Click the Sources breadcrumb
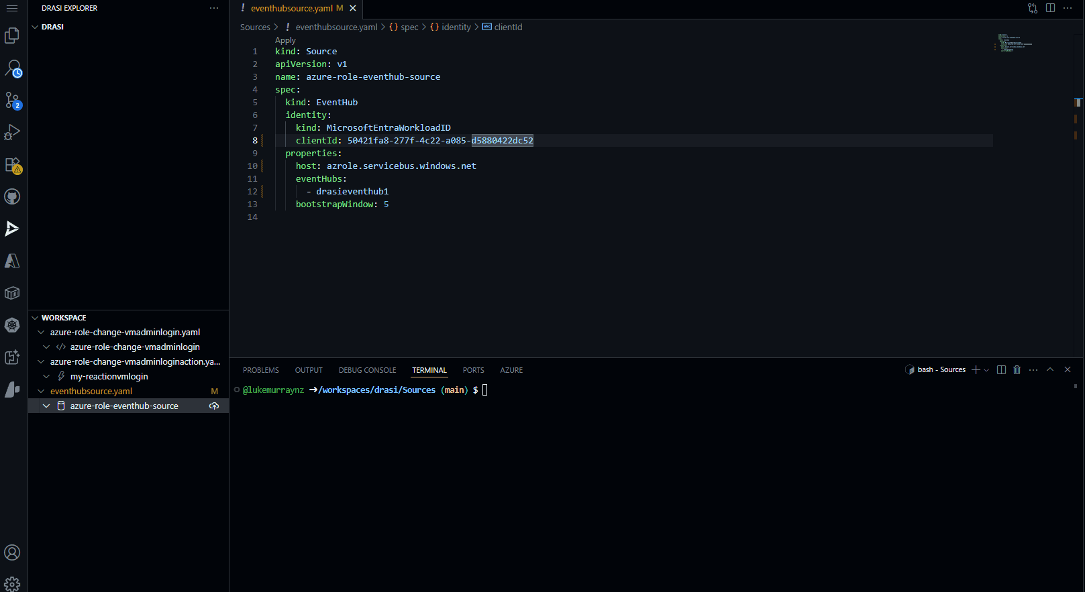This screenshot has height=592, width=1085. pos(255,27)
